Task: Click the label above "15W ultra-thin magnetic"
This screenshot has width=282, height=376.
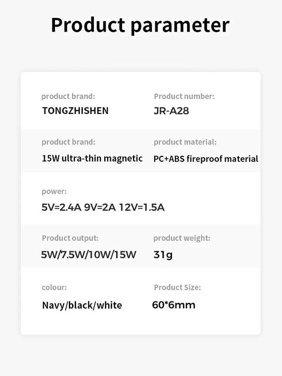Action: (68, 142)
